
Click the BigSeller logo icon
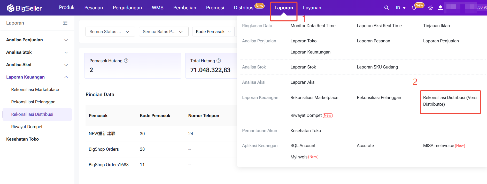tap(11, 8)
